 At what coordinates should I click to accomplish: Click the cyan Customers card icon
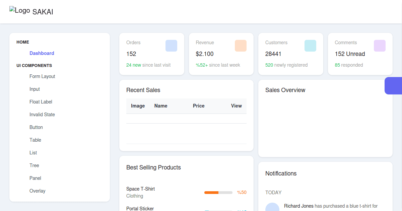[310, 46]
